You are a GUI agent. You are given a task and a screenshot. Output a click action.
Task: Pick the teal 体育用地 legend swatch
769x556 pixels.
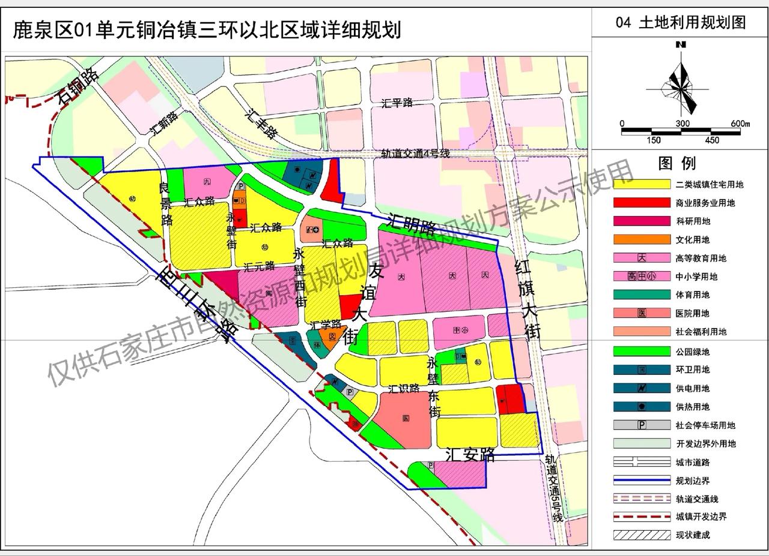pos(642,294)
